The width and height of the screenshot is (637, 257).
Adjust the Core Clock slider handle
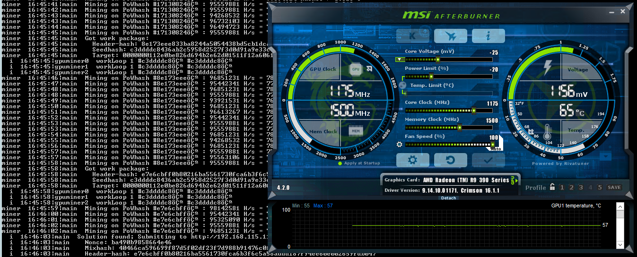click(474, 111)
